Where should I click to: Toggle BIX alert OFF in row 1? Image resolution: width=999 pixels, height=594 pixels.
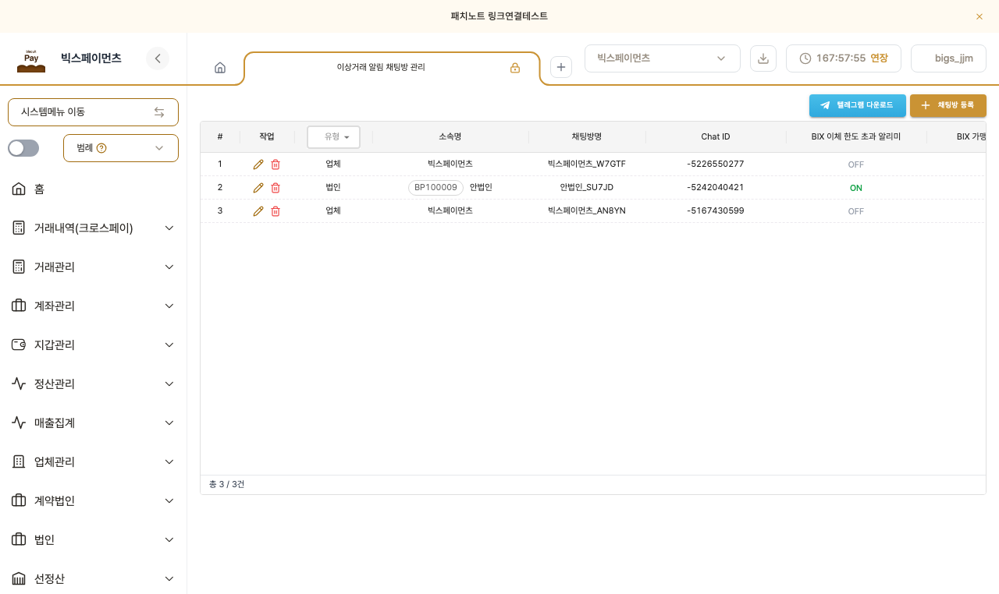click(x=856, y=164)
